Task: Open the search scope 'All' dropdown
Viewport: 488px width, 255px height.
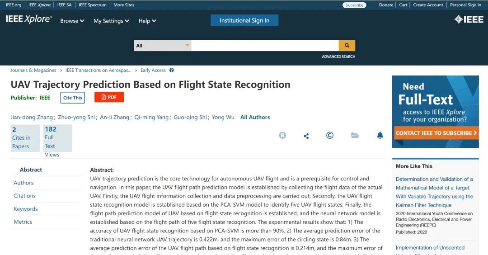Action: point(163,46)
